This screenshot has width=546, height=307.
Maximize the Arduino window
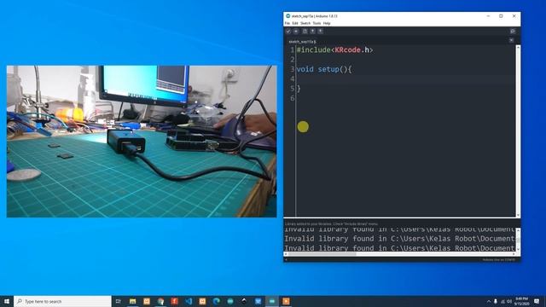click(501, 16)
